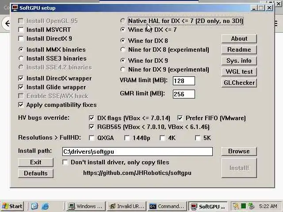Click the third tray icon beside the clock

coord(251,206)
